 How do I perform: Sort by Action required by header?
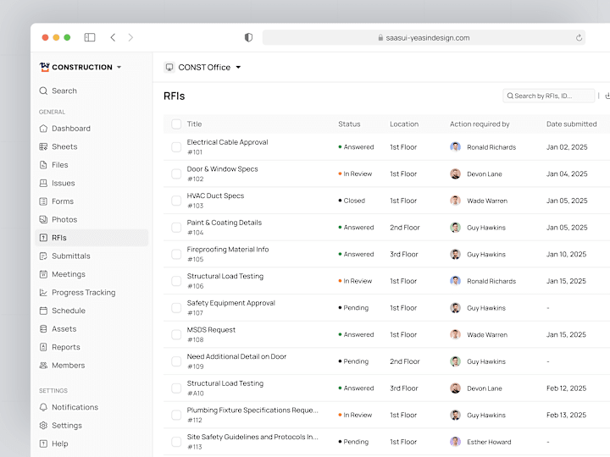(480, 124)
